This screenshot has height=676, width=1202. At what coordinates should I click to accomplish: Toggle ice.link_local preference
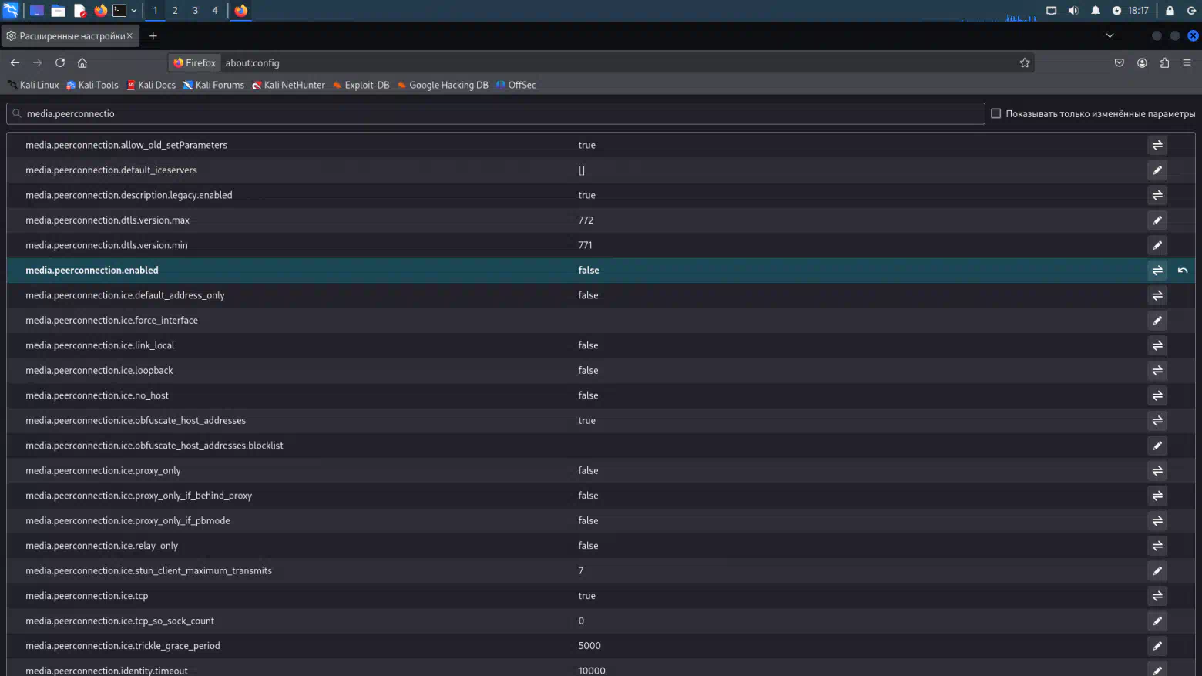point(1157,345)
